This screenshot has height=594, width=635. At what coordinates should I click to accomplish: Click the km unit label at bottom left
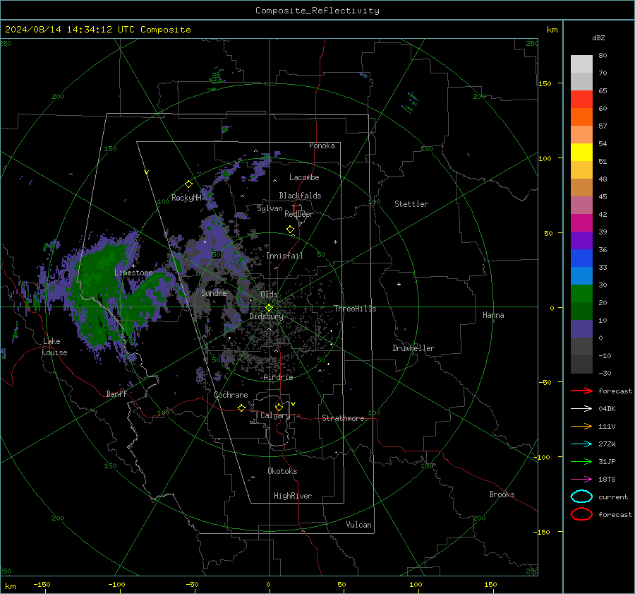coord(11,586)
